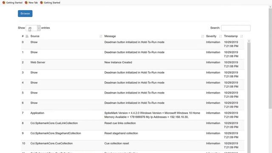Select row 2 Web Server source
The width and height of the screenshot is (272, 153).
[38, 62]
